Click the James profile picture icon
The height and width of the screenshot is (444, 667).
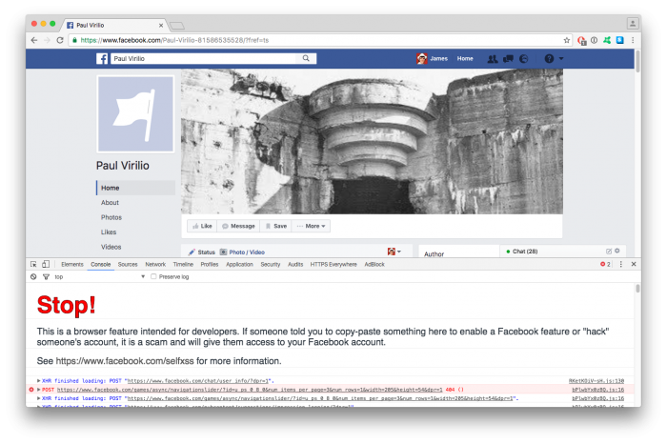coord(421,59)
